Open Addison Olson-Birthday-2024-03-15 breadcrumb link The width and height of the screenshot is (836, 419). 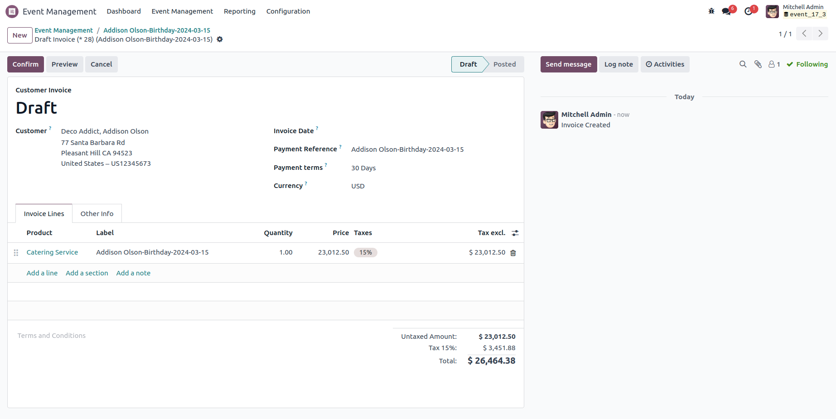pyautogui.click(x=157, y=30)
